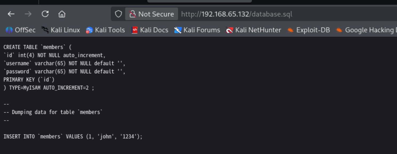Open the home page via house icon

coord(62,14)
